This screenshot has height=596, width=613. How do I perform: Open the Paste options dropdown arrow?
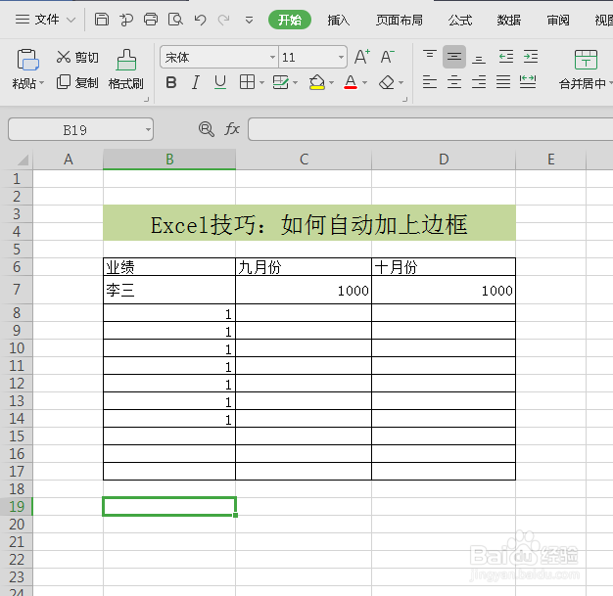click(42, 83)
